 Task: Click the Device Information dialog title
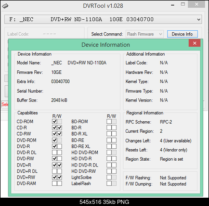[x=106, y=45]
